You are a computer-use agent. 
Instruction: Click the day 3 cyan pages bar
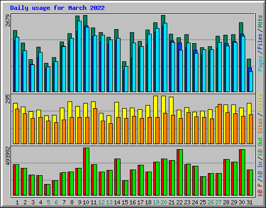[33, 78]
